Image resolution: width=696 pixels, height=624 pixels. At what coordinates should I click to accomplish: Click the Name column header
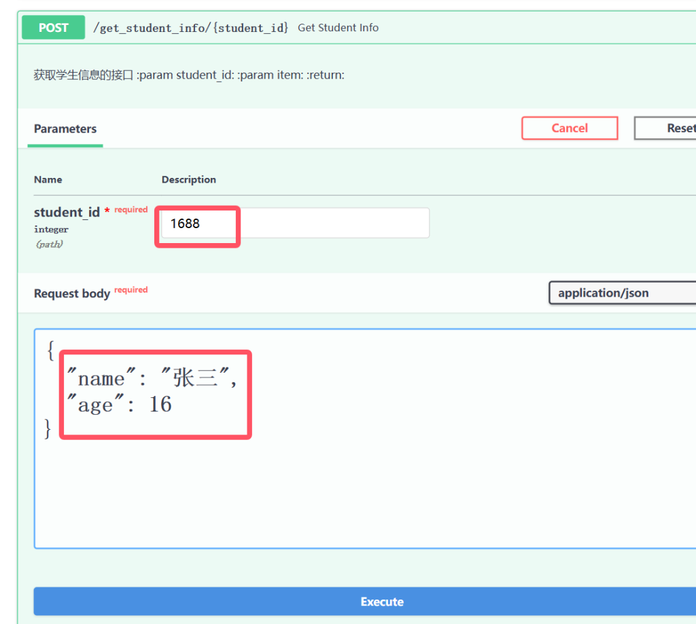[x=48, y=180]
